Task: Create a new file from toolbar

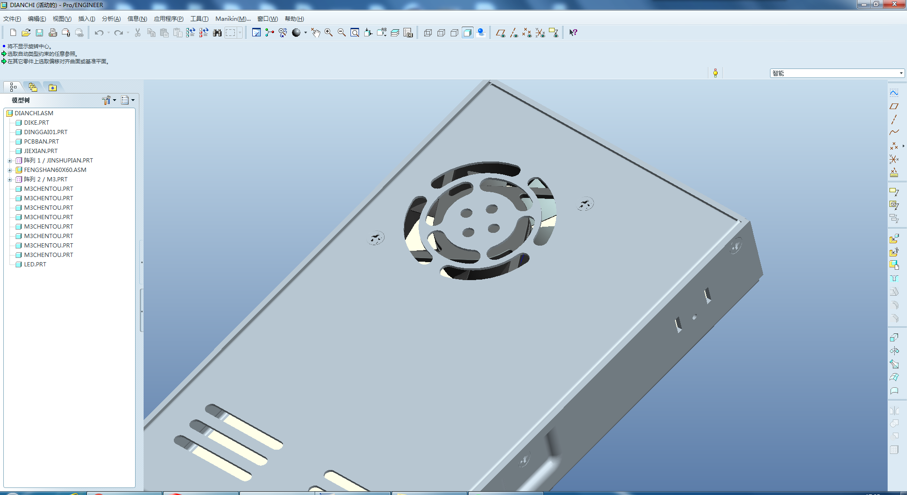Action: 13,33
